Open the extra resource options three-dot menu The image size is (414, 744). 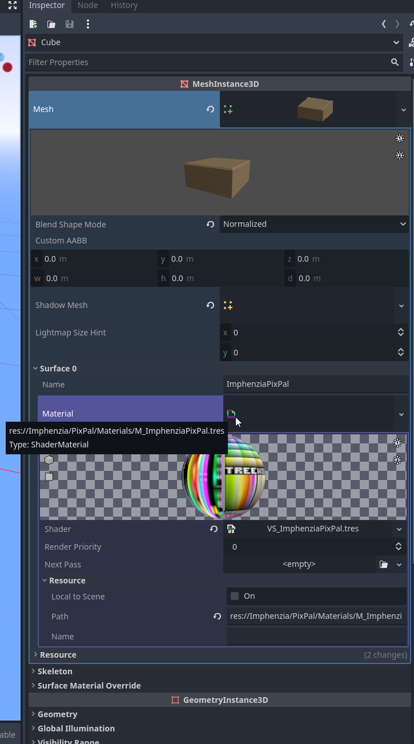87,24
